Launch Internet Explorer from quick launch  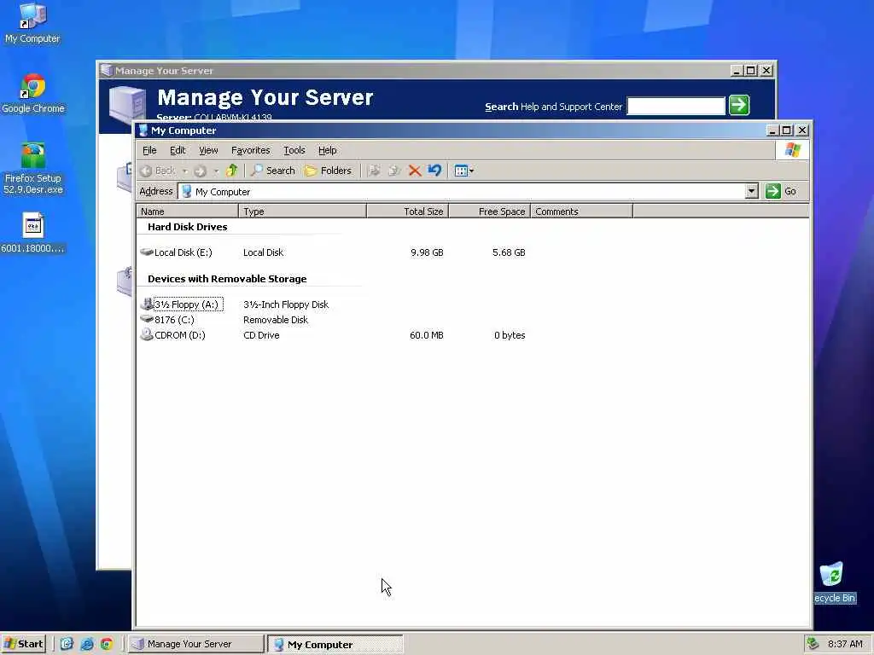pyautogui.click(x=87, y=644)
